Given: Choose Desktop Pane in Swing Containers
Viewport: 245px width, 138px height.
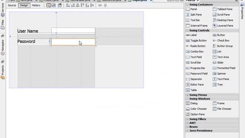Looking at the screenshot, I should coord(223,20).
